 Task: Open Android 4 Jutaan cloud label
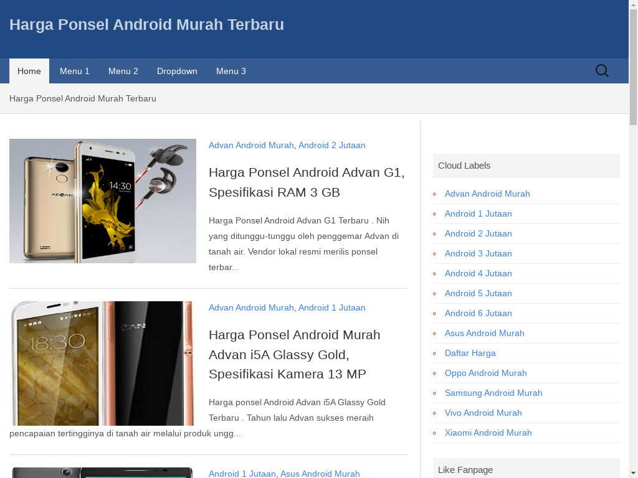pyautogui.click(x=478, y=274)
